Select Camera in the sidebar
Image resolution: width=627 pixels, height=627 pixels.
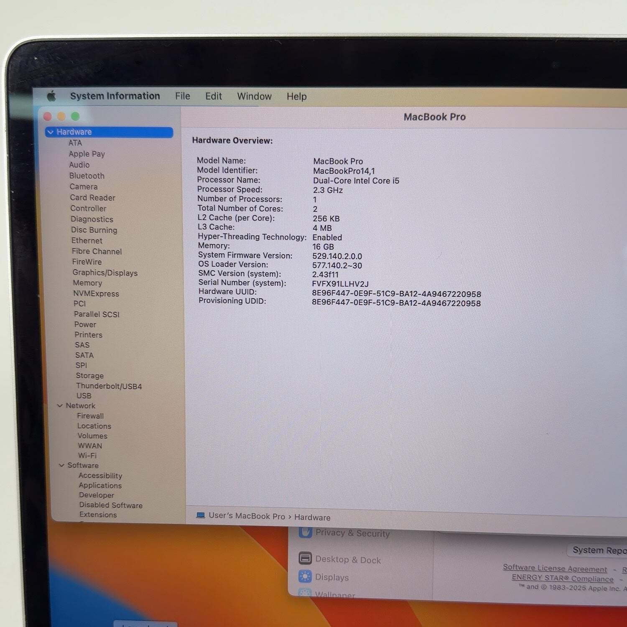(83, 186)
